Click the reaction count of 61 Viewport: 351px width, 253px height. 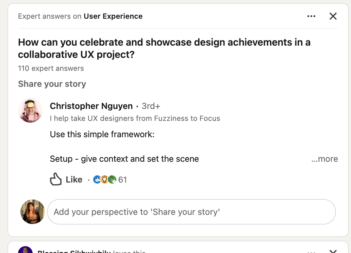(x=123, y=179)
